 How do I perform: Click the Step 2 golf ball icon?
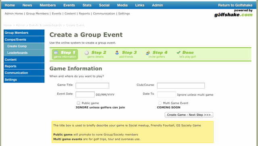(87, 53)
